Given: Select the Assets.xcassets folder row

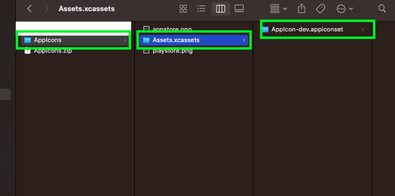Looking at the screenshot, I should [194, 40].
